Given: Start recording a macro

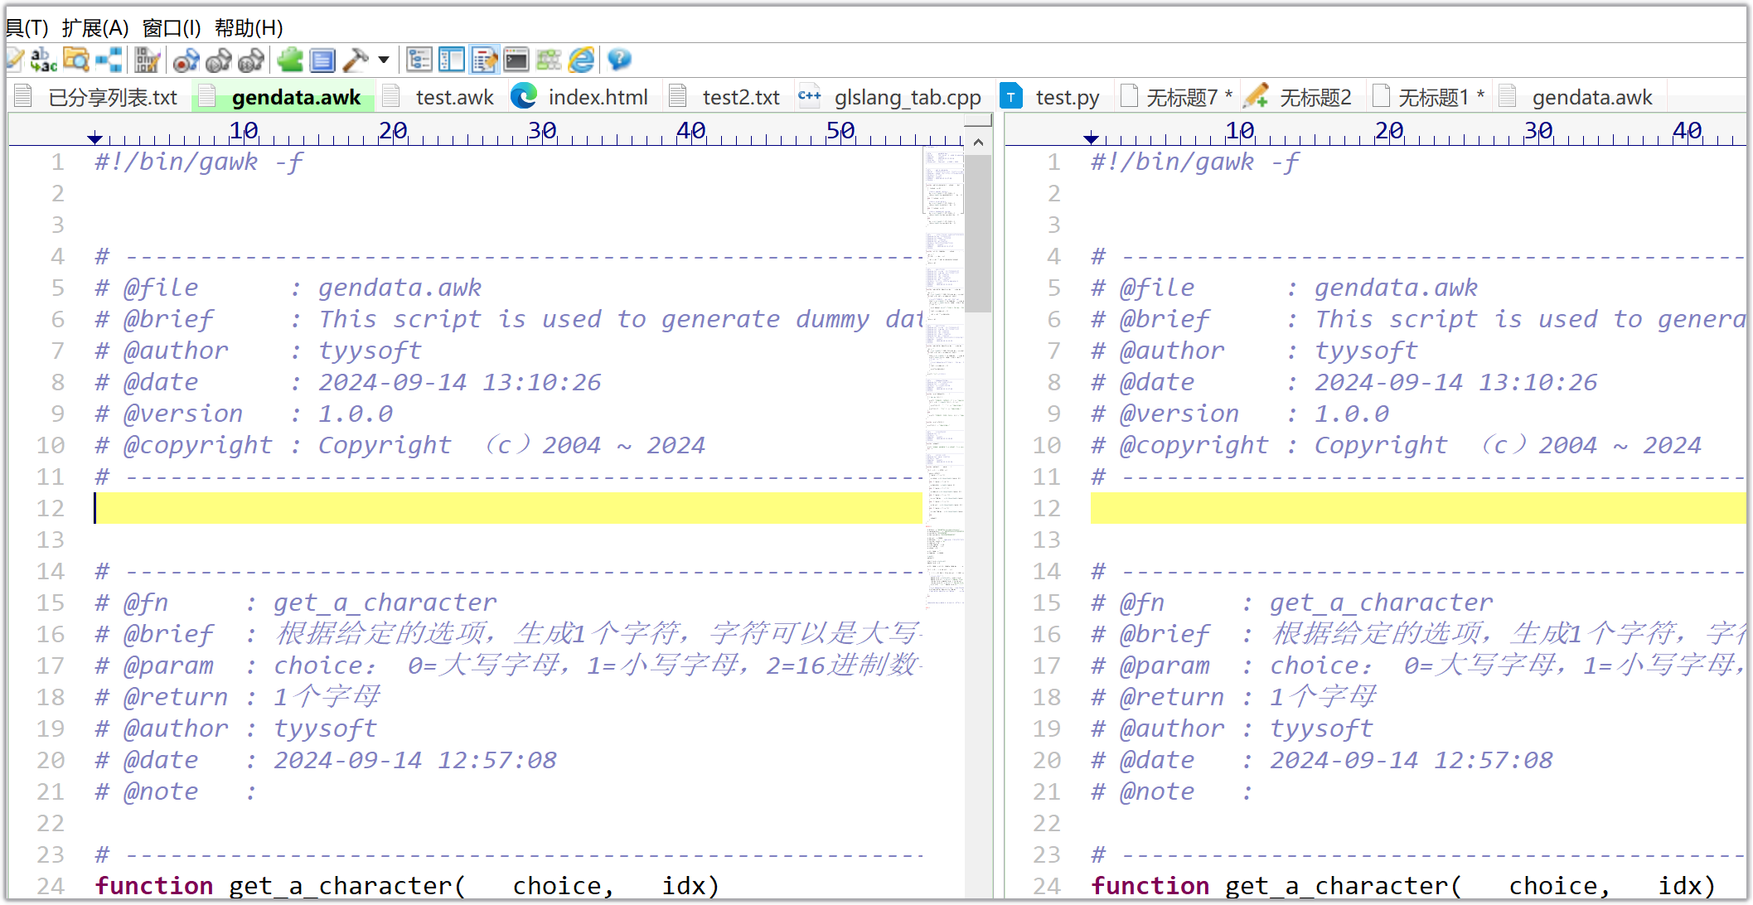Looking at the screenshot, I should pyautogui.click(x=186, y=60).
